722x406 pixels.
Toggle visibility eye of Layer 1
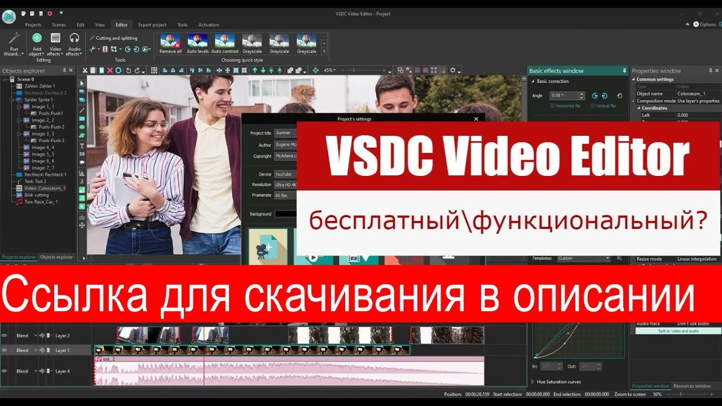5,350
